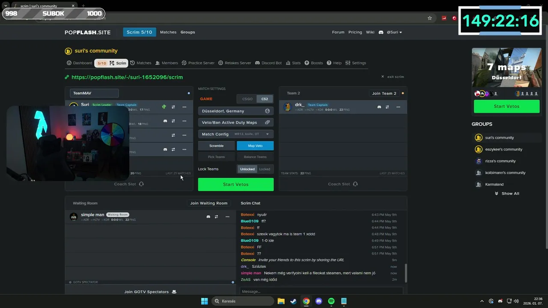Open the Practice Server tab
Screen dimensions: 548x308
click(198, 63)
